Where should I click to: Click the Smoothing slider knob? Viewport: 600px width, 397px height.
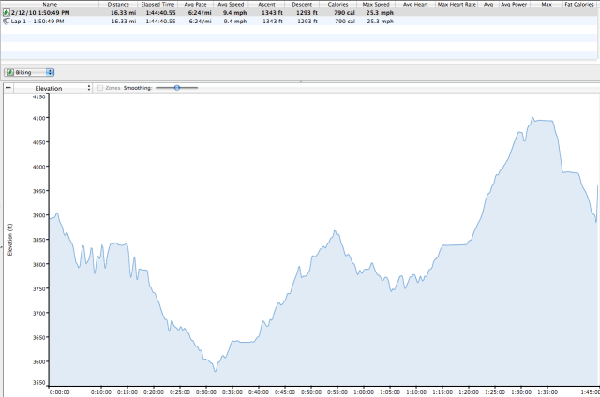pos(176,87)
